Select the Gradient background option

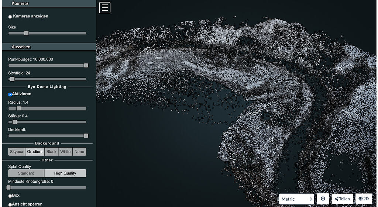tap(35, 152)
